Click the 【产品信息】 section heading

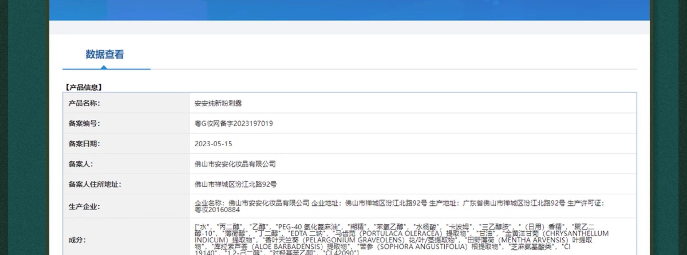(84, 87)
